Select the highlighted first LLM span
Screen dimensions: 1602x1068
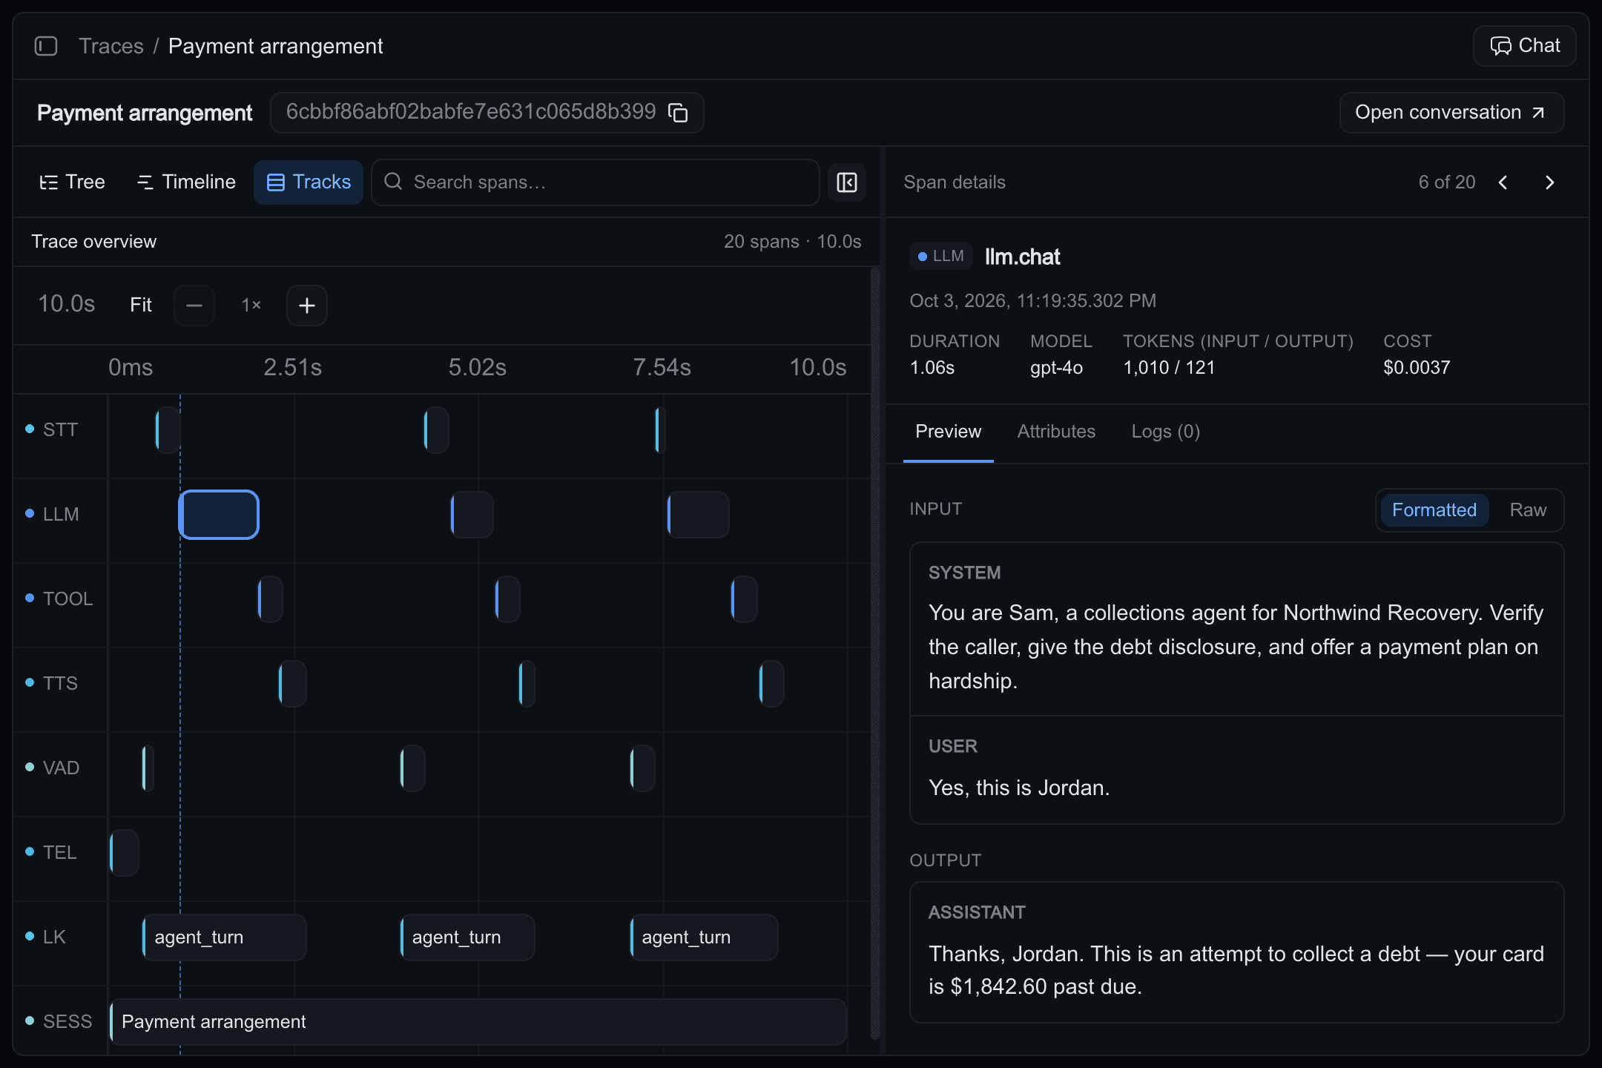pyautogui.click(x=219, y=515)
